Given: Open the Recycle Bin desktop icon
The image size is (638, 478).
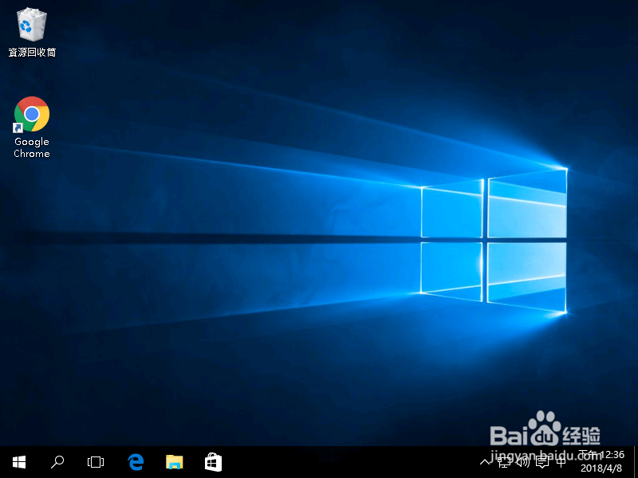Looking at the screenshot, I should coord(32,33).
